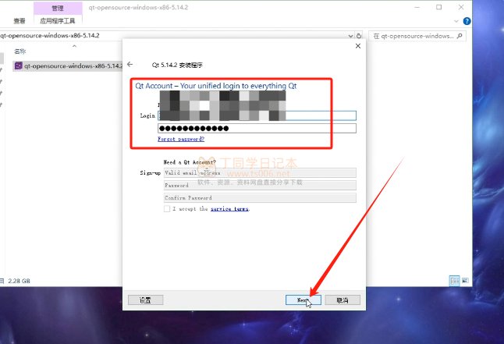Image resolution: width=504 pixels, height=344 pixels.
Task: Tick the I accept the service terms checkbox
Action: tap(167, 209)
